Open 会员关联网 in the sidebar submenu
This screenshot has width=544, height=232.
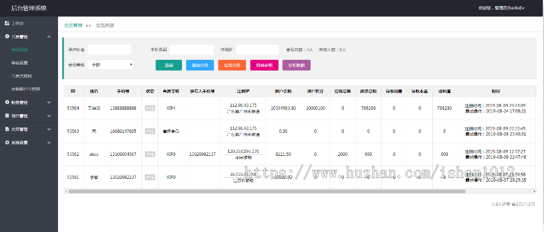click(x=22, y=76)
